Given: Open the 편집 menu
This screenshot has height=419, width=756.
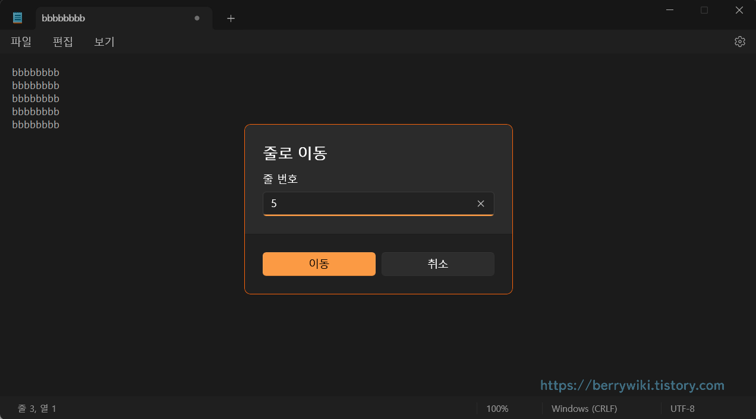Looking at the screenshot, I should 62,42.
